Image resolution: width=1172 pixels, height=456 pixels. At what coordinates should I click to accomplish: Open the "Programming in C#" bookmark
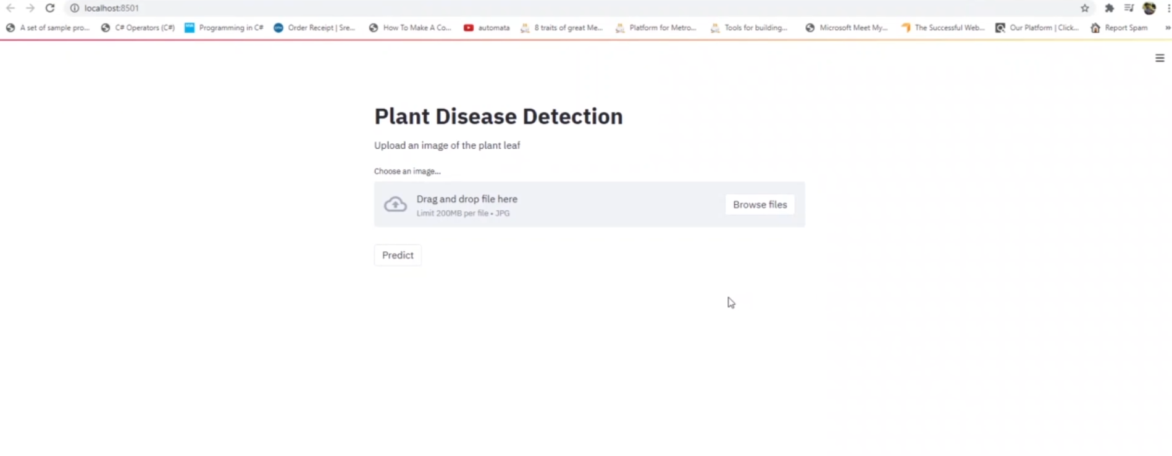pyautogui.click(x=224, y=28)
